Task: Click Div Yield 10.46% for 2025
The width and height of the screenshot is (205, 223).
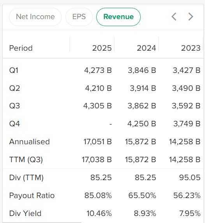Action: point(99,213)
